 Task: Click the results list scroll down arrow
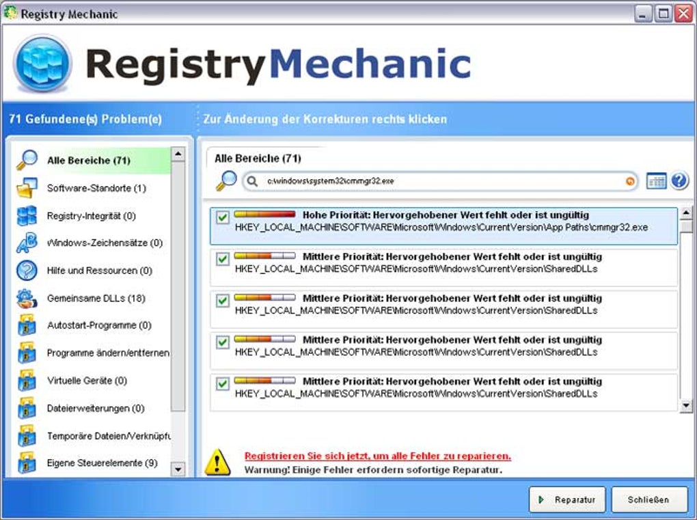point(686,405)
